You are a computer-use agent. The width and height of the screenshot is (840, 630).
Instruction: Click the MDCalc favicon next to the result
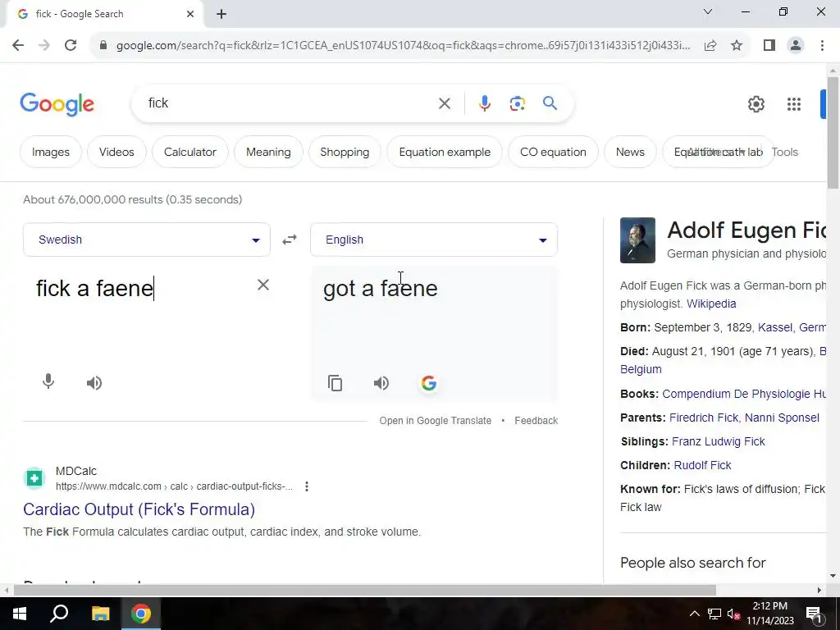pyautogui.click(x=34, y=478)
